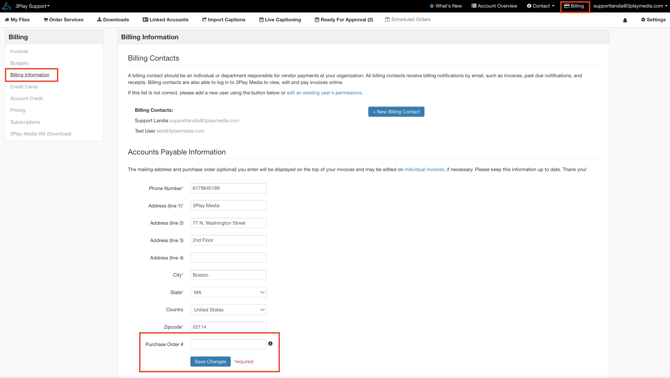This screenshot has height=378, width=670.
Task: Focus the City field
Action: pyautogui.click(x=228, y=275)
